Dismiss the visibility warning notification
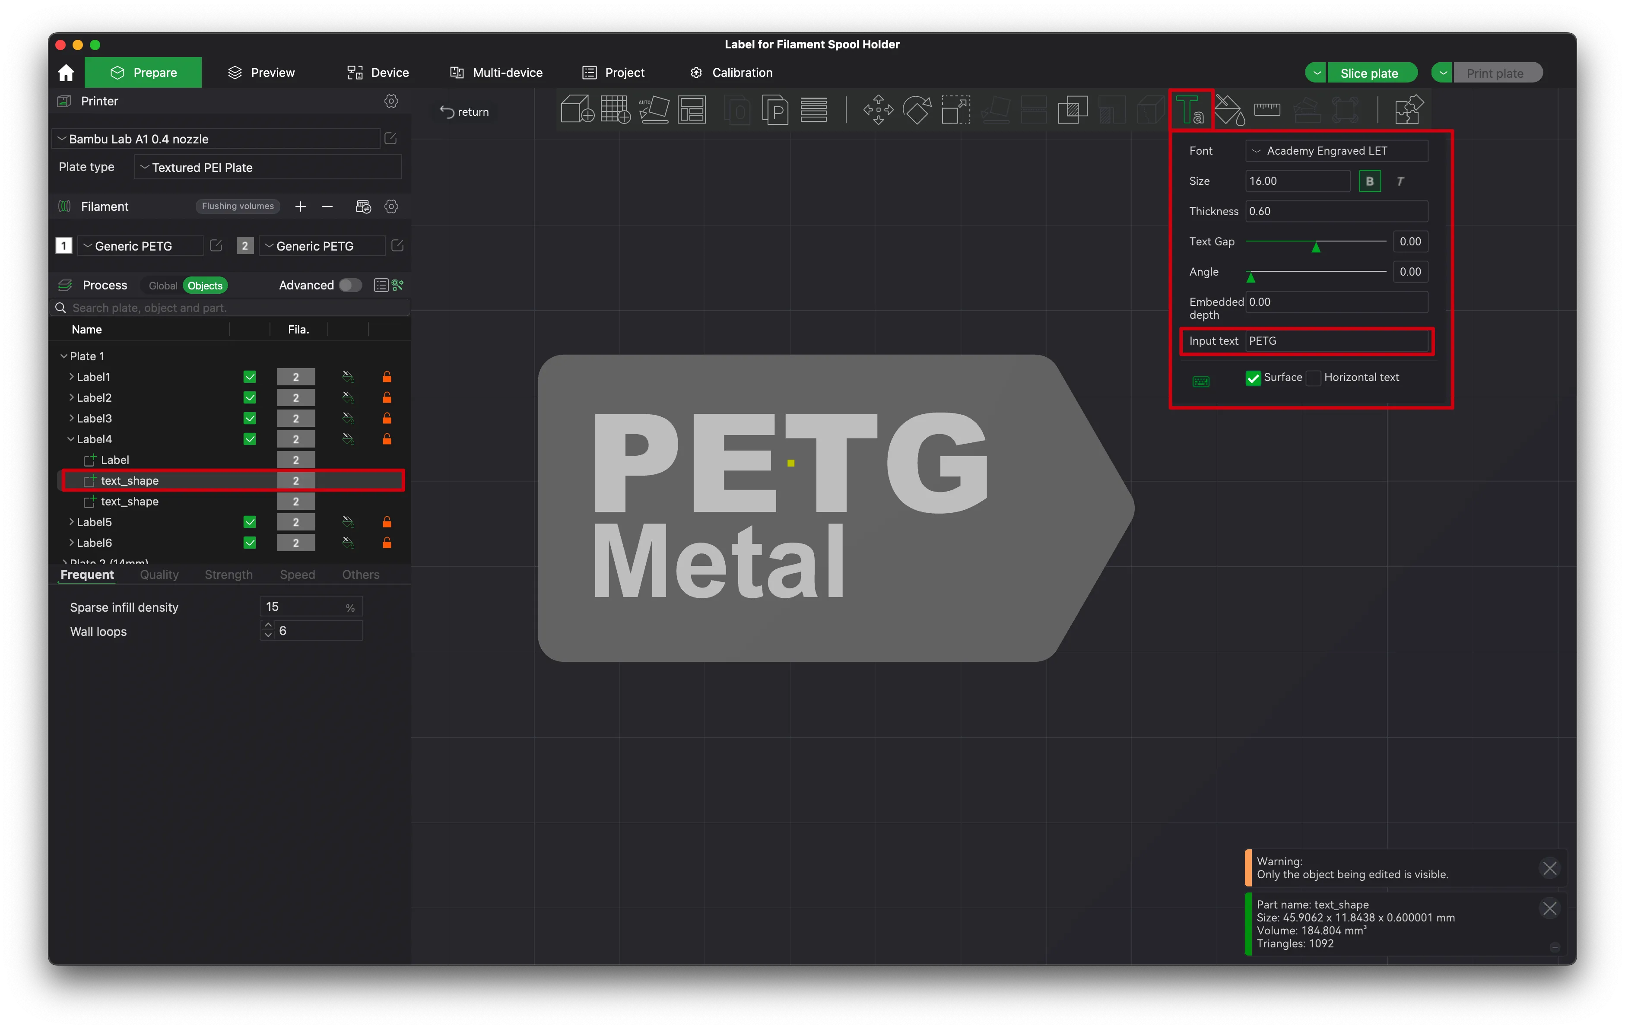 click(x=1549, y=868)
